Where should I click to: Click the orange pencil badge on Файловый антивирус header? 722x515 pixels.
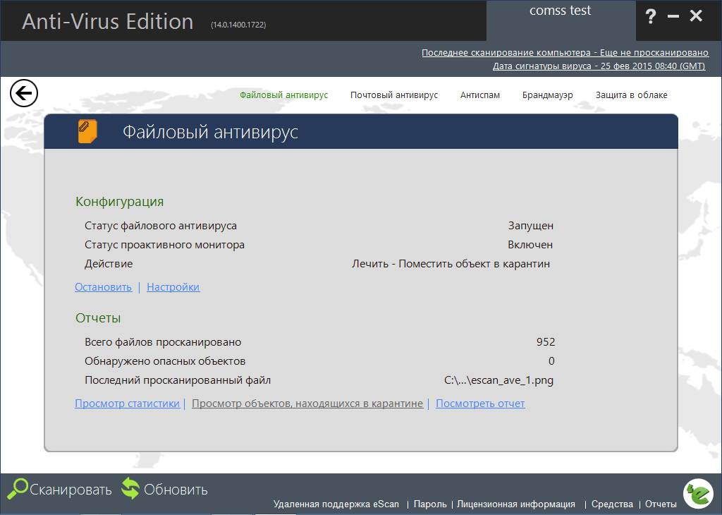coord(86,131)
